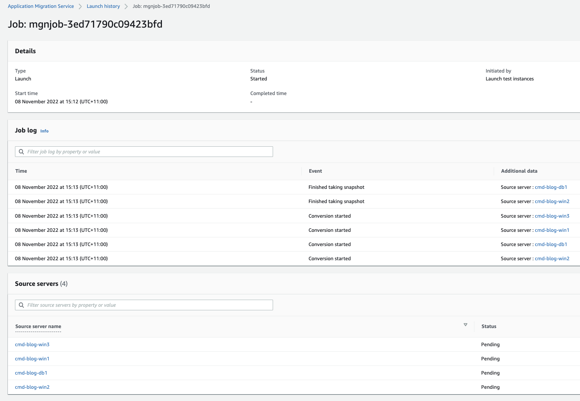Click the Additional data column header
The image size is (580, 401).
click(519, 171)
